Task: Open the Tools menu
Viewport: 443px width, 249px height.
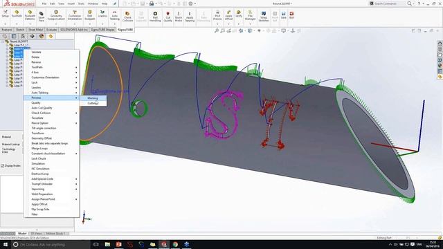Action: point(81,3)
